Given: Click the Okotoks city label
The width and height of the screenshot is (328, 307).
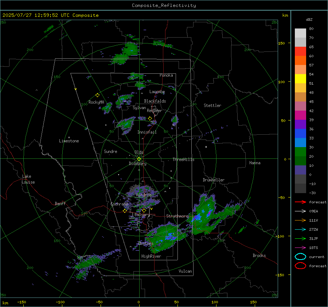Looking at the screenshot, I should point(146,243).
